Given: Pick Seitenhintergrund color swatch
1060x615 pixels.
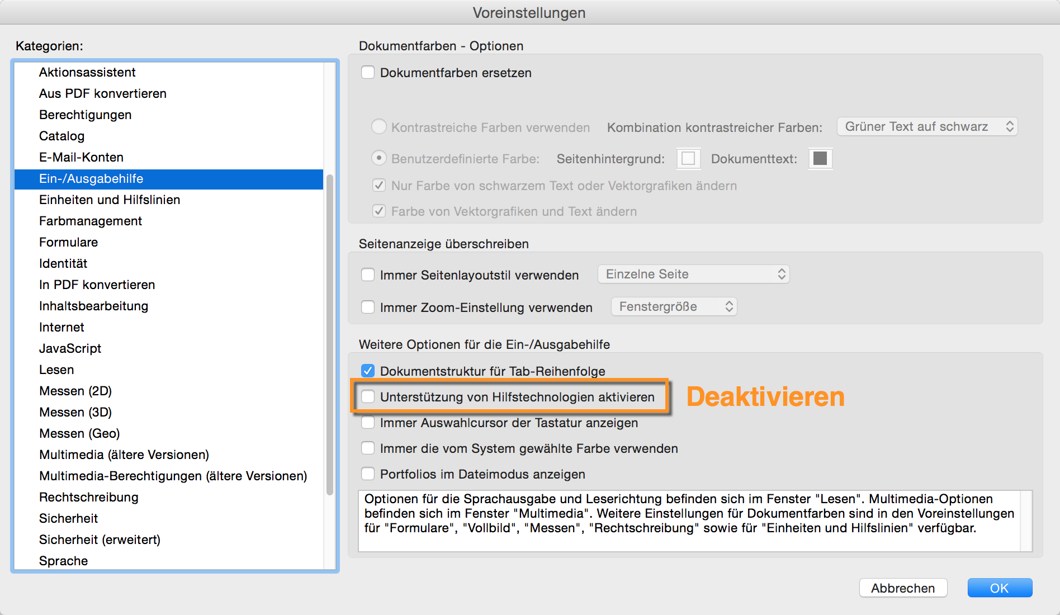Looking at the screenshot, I should click(x=688, y=158).
